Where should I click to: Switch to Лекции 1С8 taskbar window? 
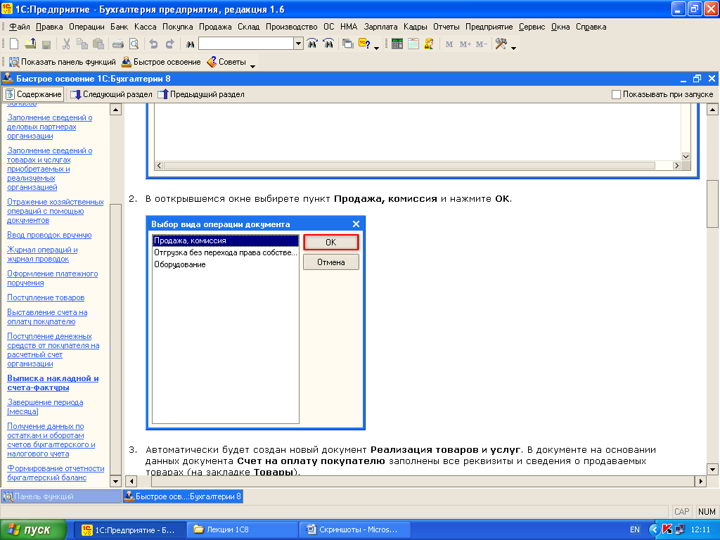click(x=243, y=530)
